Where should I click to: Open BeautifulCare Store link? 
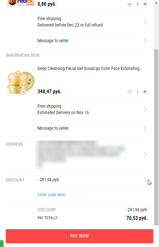coord(23,55)
